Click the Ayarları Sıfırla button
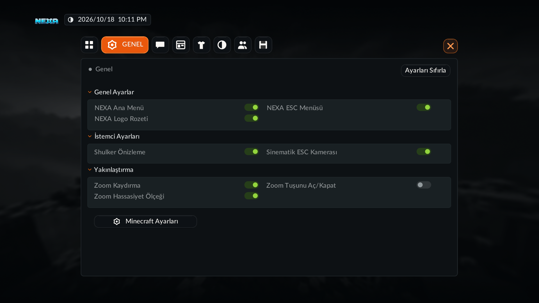This screenshot has width=539, height=303. pyautogui.click(x=425, y=70)
